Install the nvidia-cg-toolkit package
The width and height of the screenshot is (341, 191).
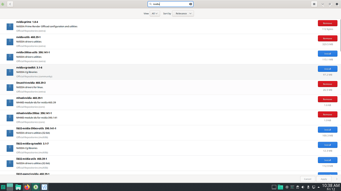click(327, 69)
